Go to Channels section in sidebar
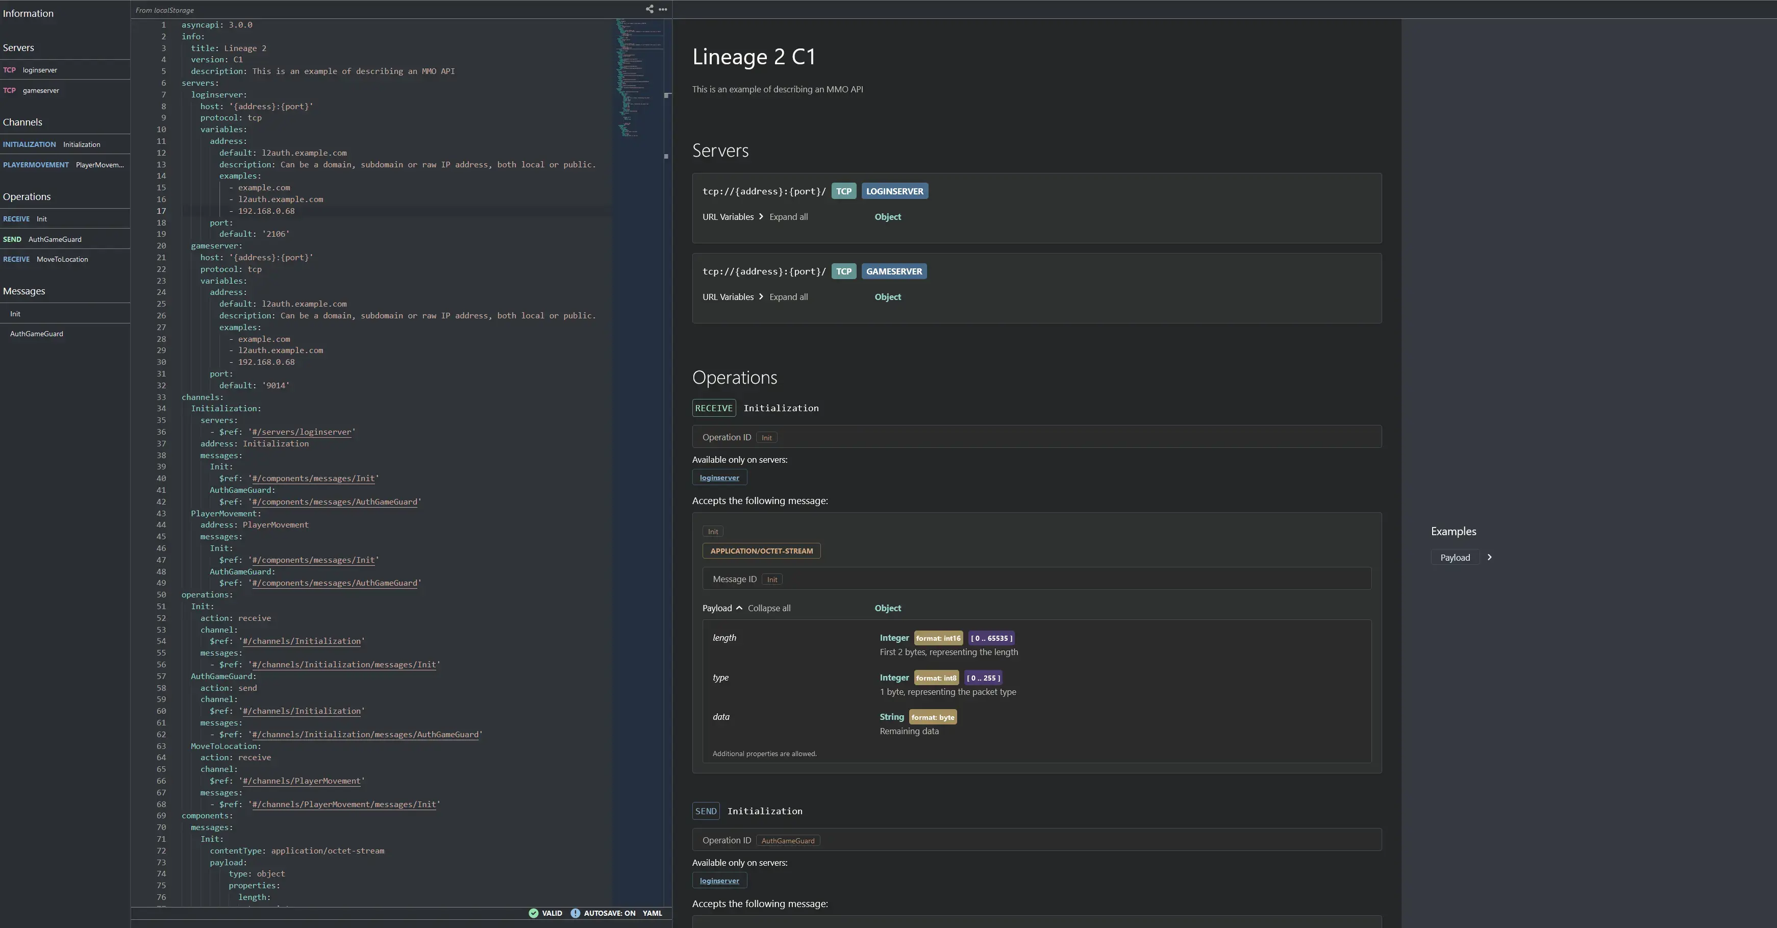Image resolution: width=1777 pixels, height=928 pixels. pos(23,122)
